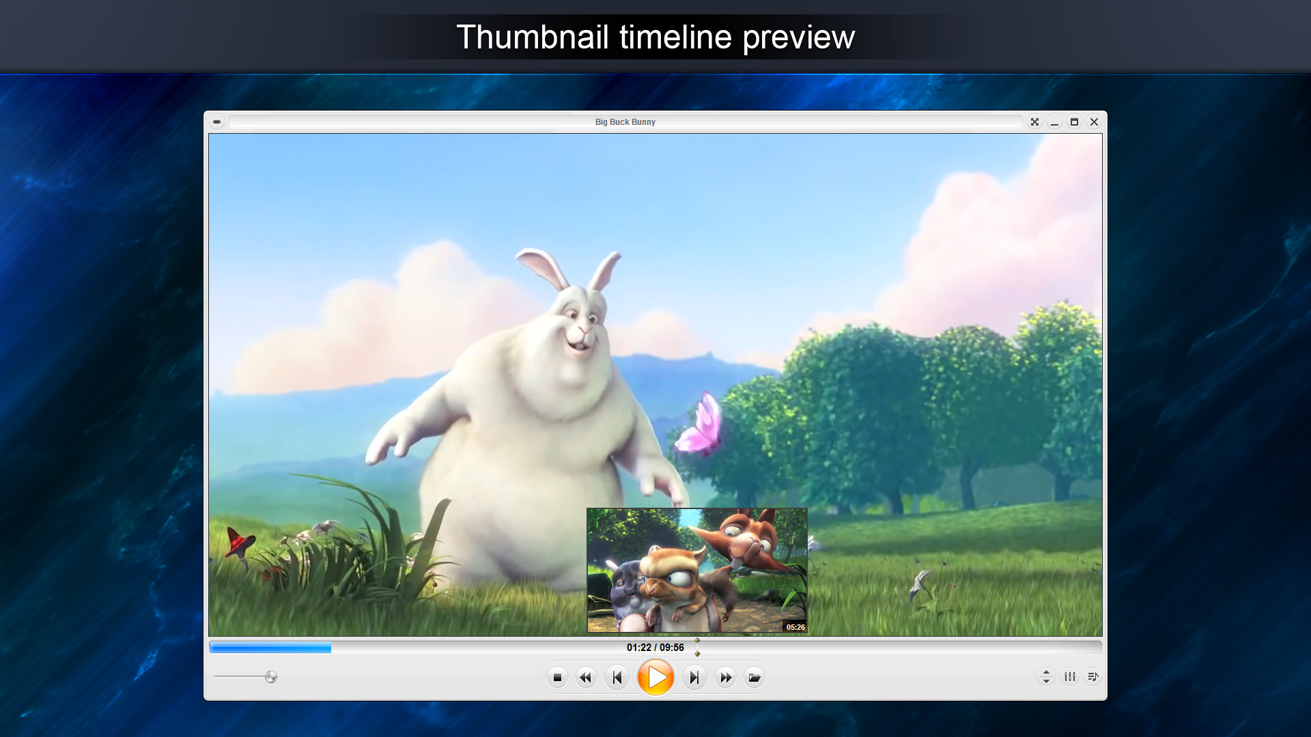Pause playback with the Play/Pause toggle
Image resolution: width=1311 pixels, height=737 pixels.
(656, 677)
